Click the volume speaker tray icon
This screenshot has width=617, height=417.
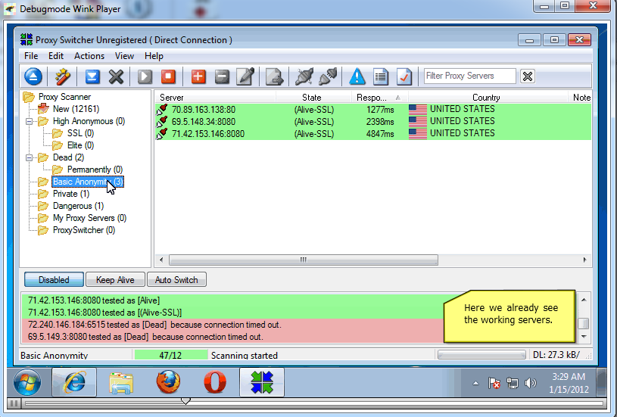pyautogui.click(x=531, y=383)
